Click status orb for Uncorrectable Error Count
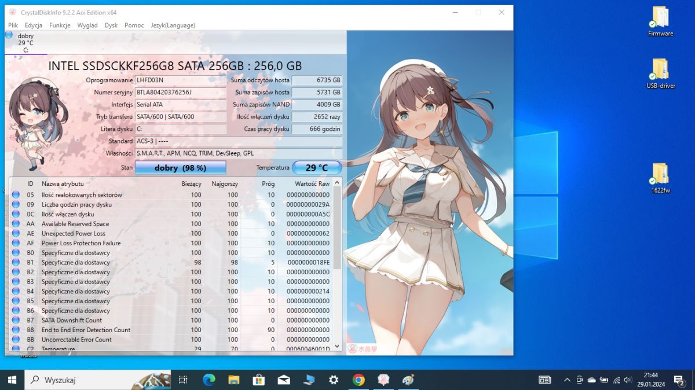 pyautogui.click(x=16, y=340)
